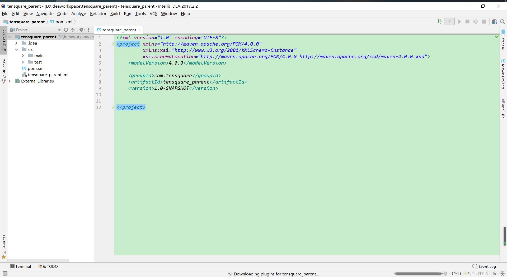This screenshot has width=507, height=277.
Task: Open the VCS menu
Action: pyautogui.click(x=153, y=14)
